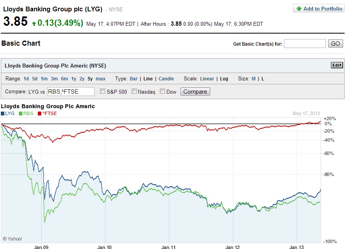Screen dimensions: 347x249
Task: Select chart size L
Action: pos(263,79)
